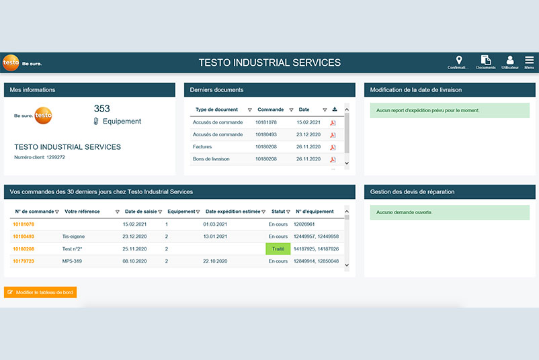Filter the Date expédition estimée column

coord(263,212)
